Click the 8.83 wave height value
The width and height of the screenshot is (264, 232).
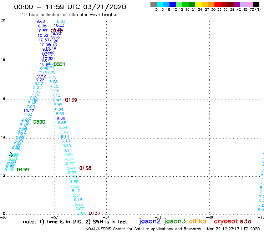point(61,21)
